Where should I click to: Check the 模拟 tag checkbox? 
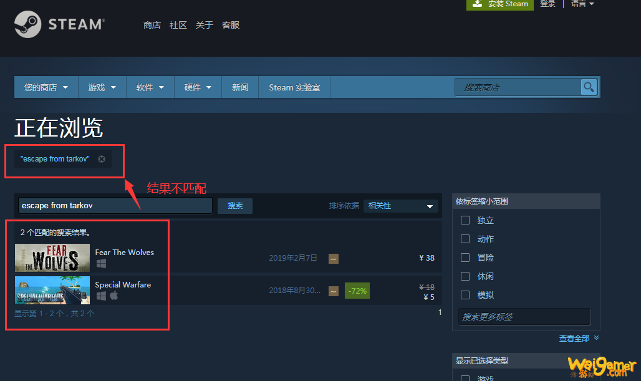(x=465, y=295)
